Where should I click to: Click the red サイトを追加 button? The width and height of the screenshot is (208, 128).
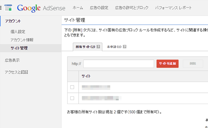click(167, 64)
